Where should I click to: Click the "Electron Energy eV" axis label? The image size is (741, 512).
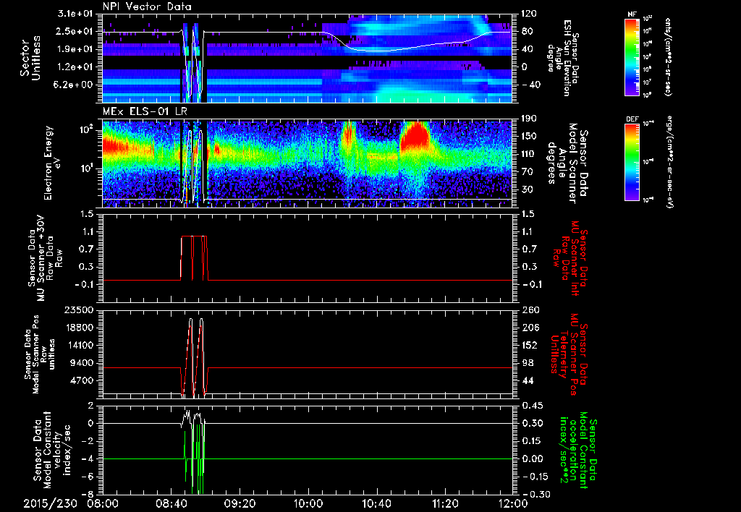52,163
